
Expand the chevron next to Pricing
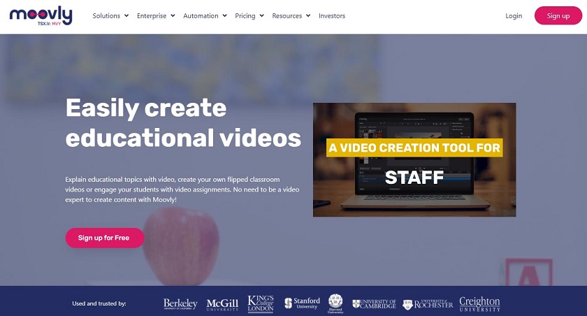click(261, 15)
